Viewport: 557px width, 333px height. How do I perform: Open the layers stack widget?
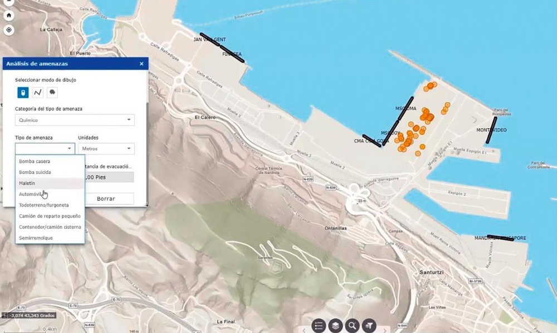click(335, 325)
